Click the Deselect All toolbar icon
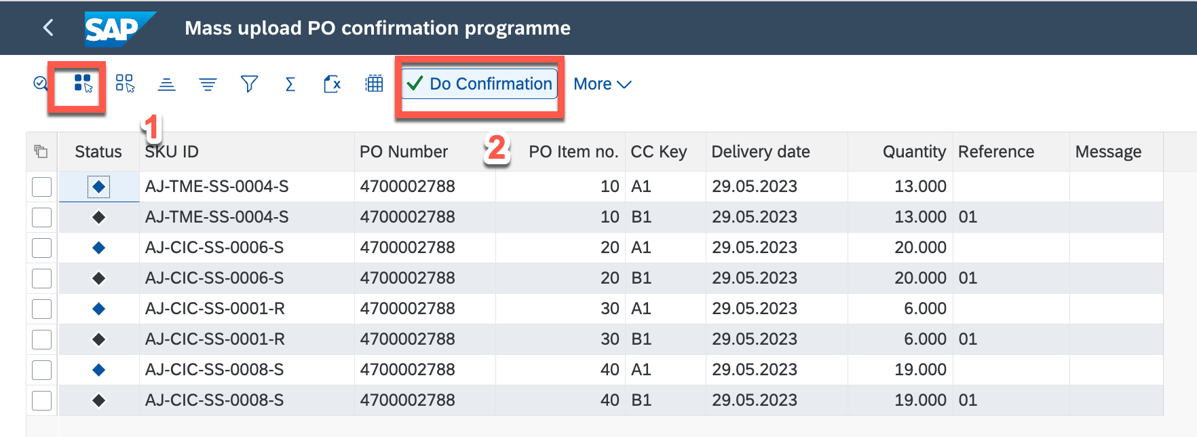This screenshot has width=1197, height=437. 125,83
